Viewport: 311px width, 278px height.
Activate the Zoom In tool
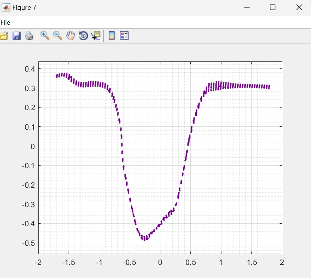(x=45, y=36)
